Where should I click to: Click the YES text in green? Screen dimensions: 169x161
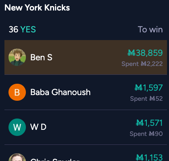tap(28, 30)
